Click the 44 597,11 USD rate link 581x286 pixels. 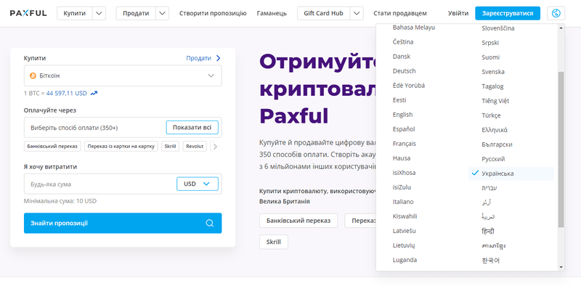66,94
